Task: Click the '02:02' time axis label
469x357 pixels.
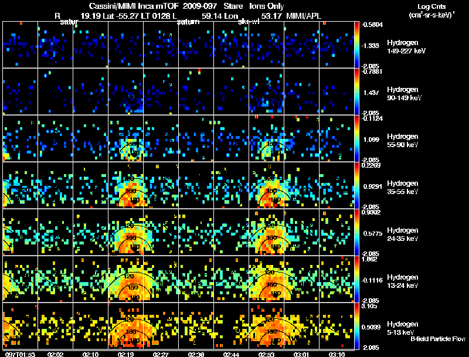Action: coord(55,354)
